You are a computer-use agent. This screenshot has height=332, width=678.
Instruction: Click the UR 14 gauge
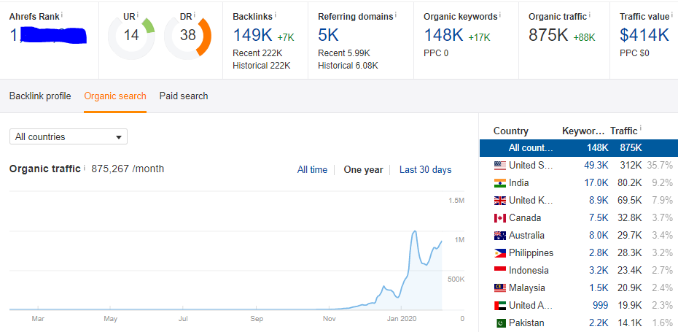click(131, 36)
